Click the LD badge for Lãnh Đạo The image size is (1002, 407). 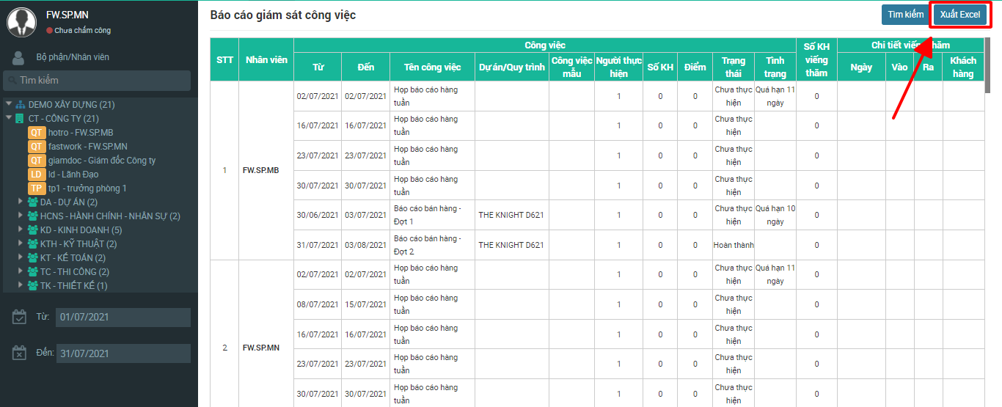click(37, 175)
